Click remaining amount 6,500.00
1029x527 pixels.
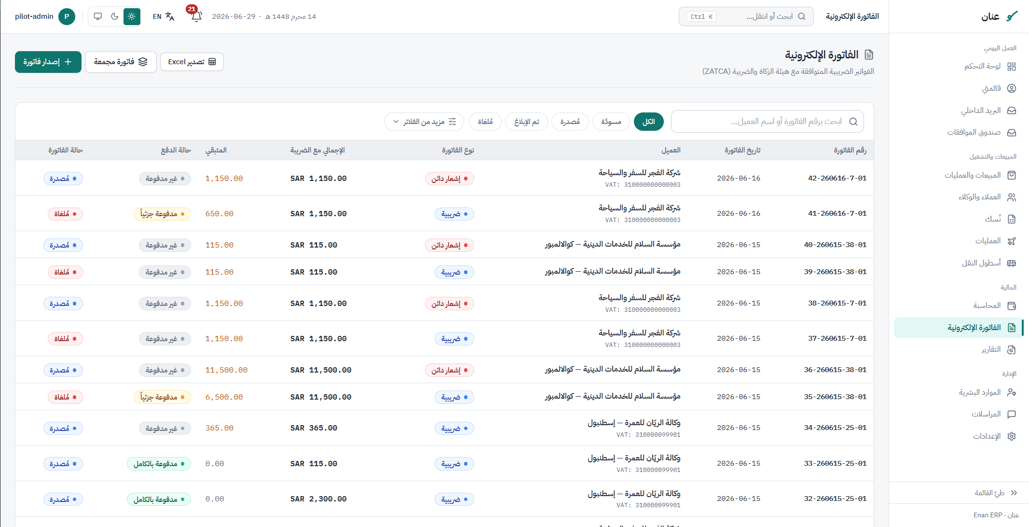[224, 397]
